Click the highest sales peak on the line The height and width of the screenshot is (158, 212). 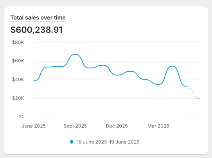click(x=75, y=54)
